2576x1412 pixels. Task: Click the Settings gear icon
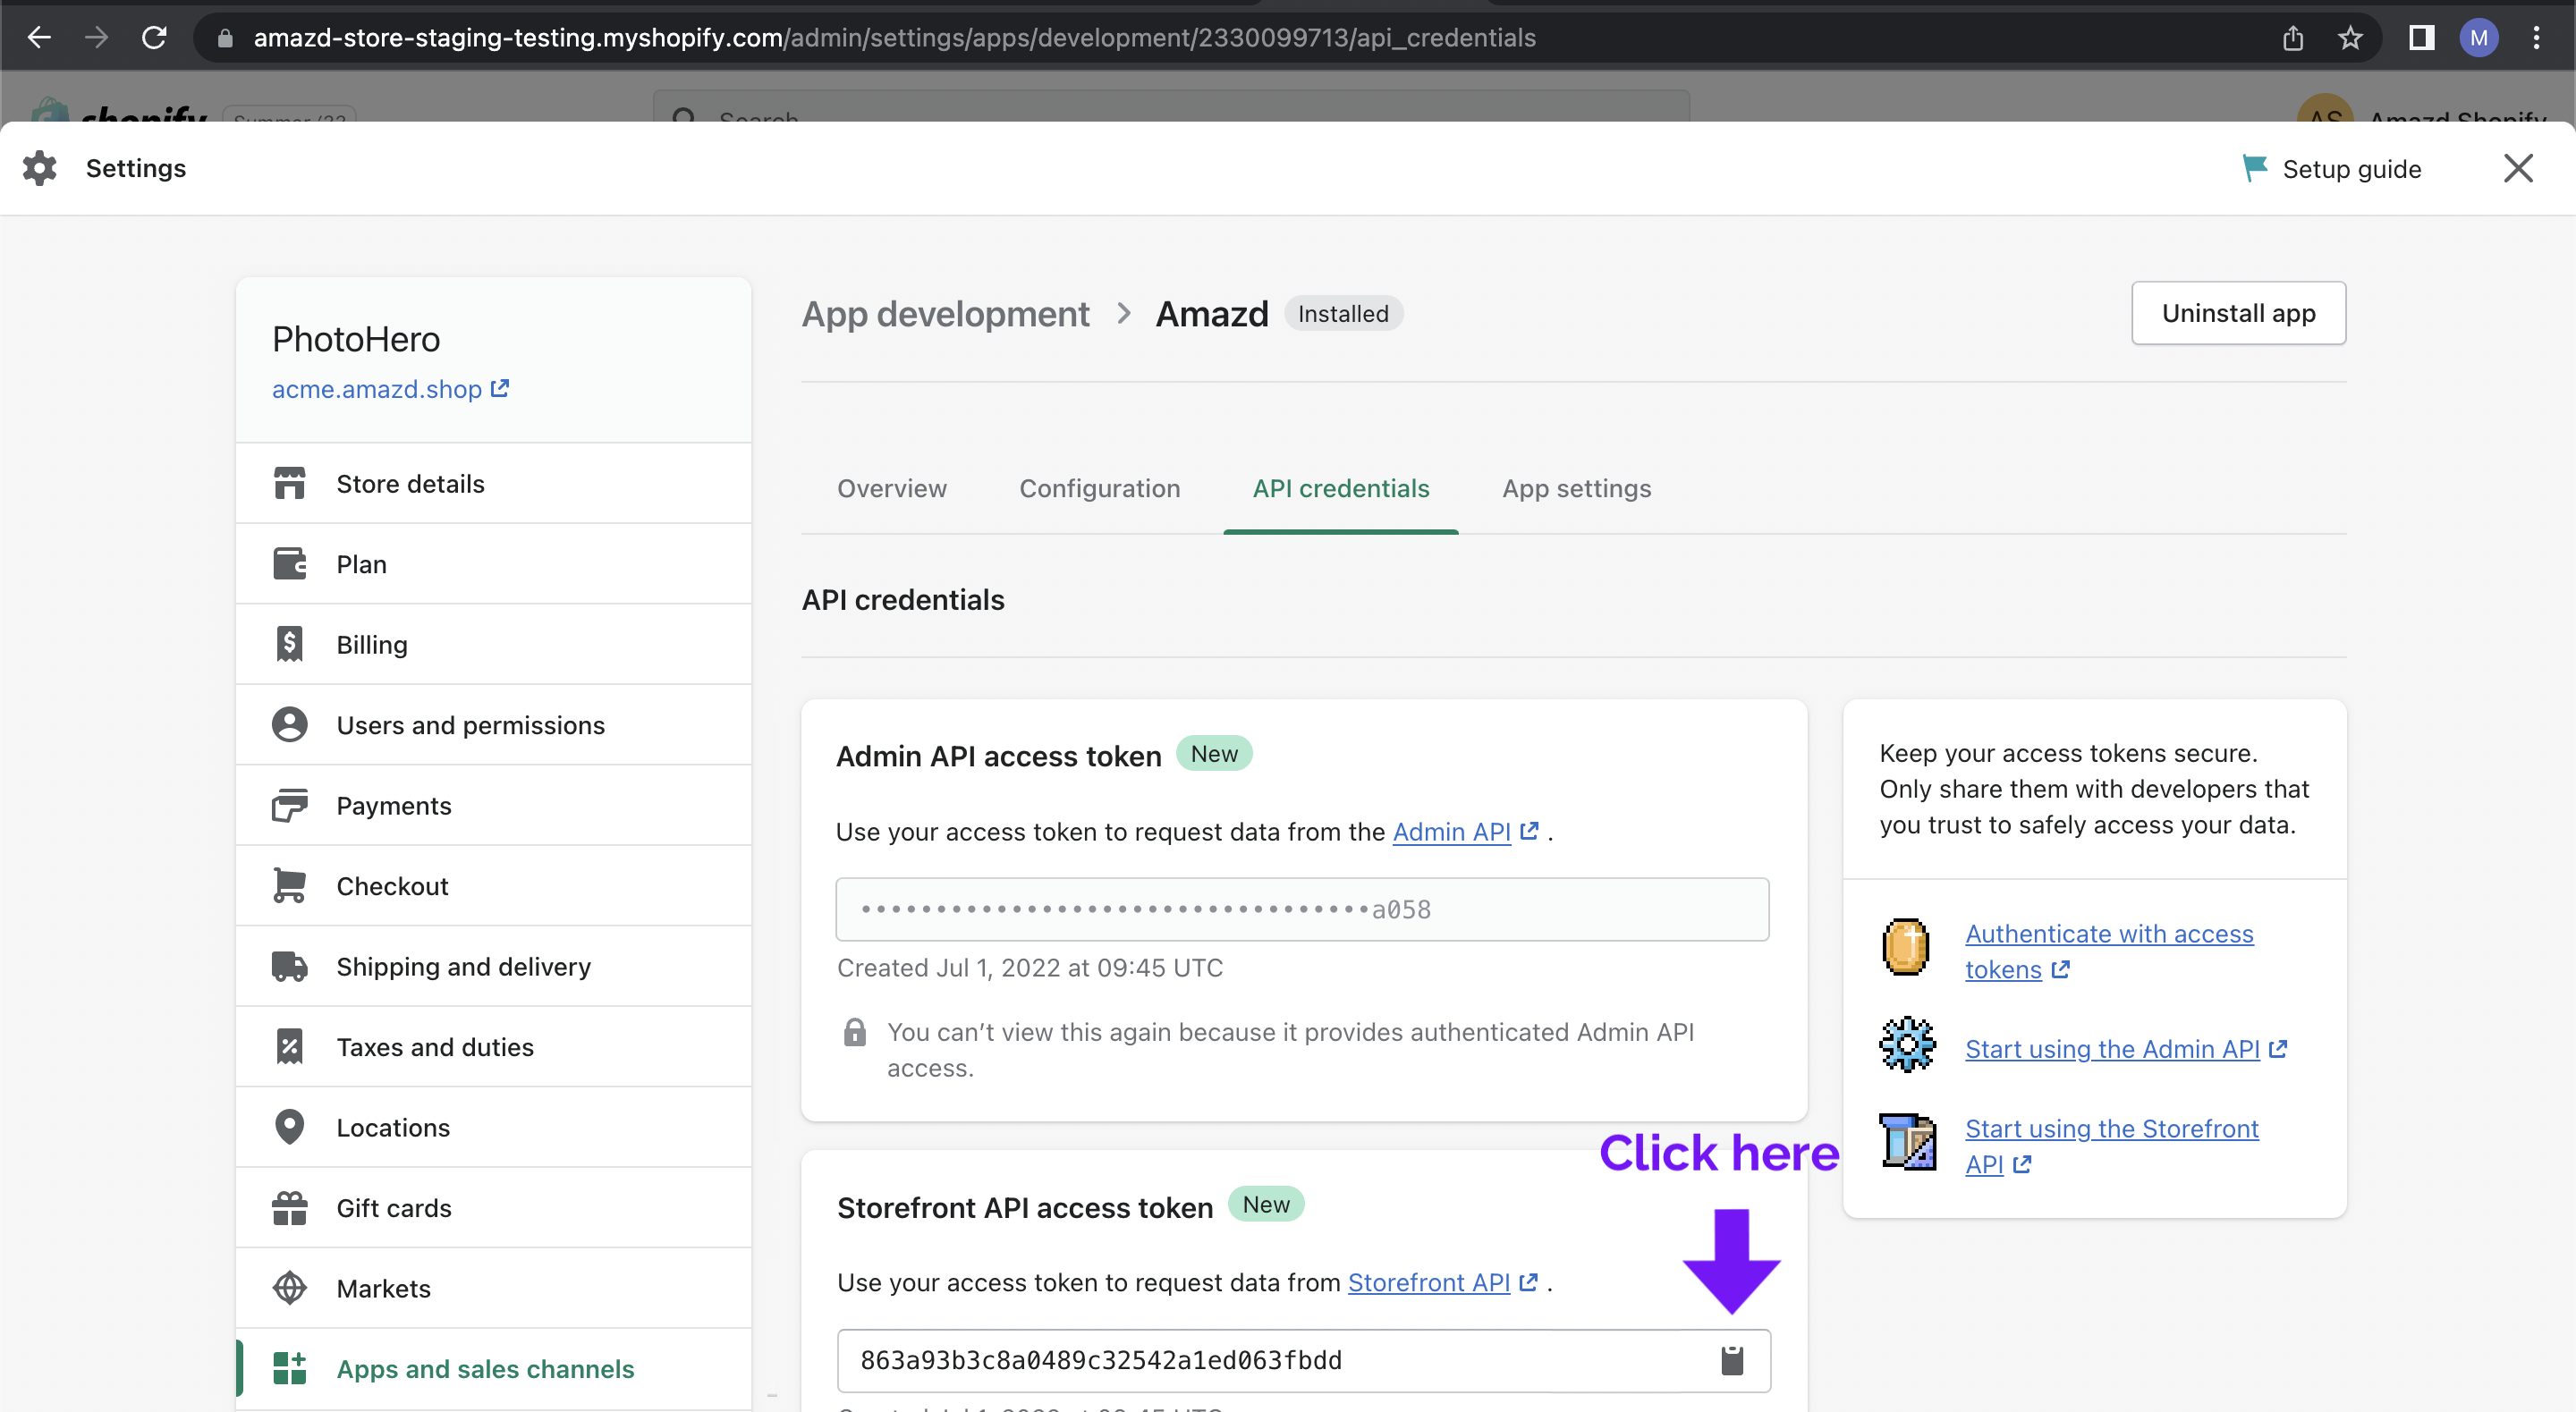pos(40,168)
